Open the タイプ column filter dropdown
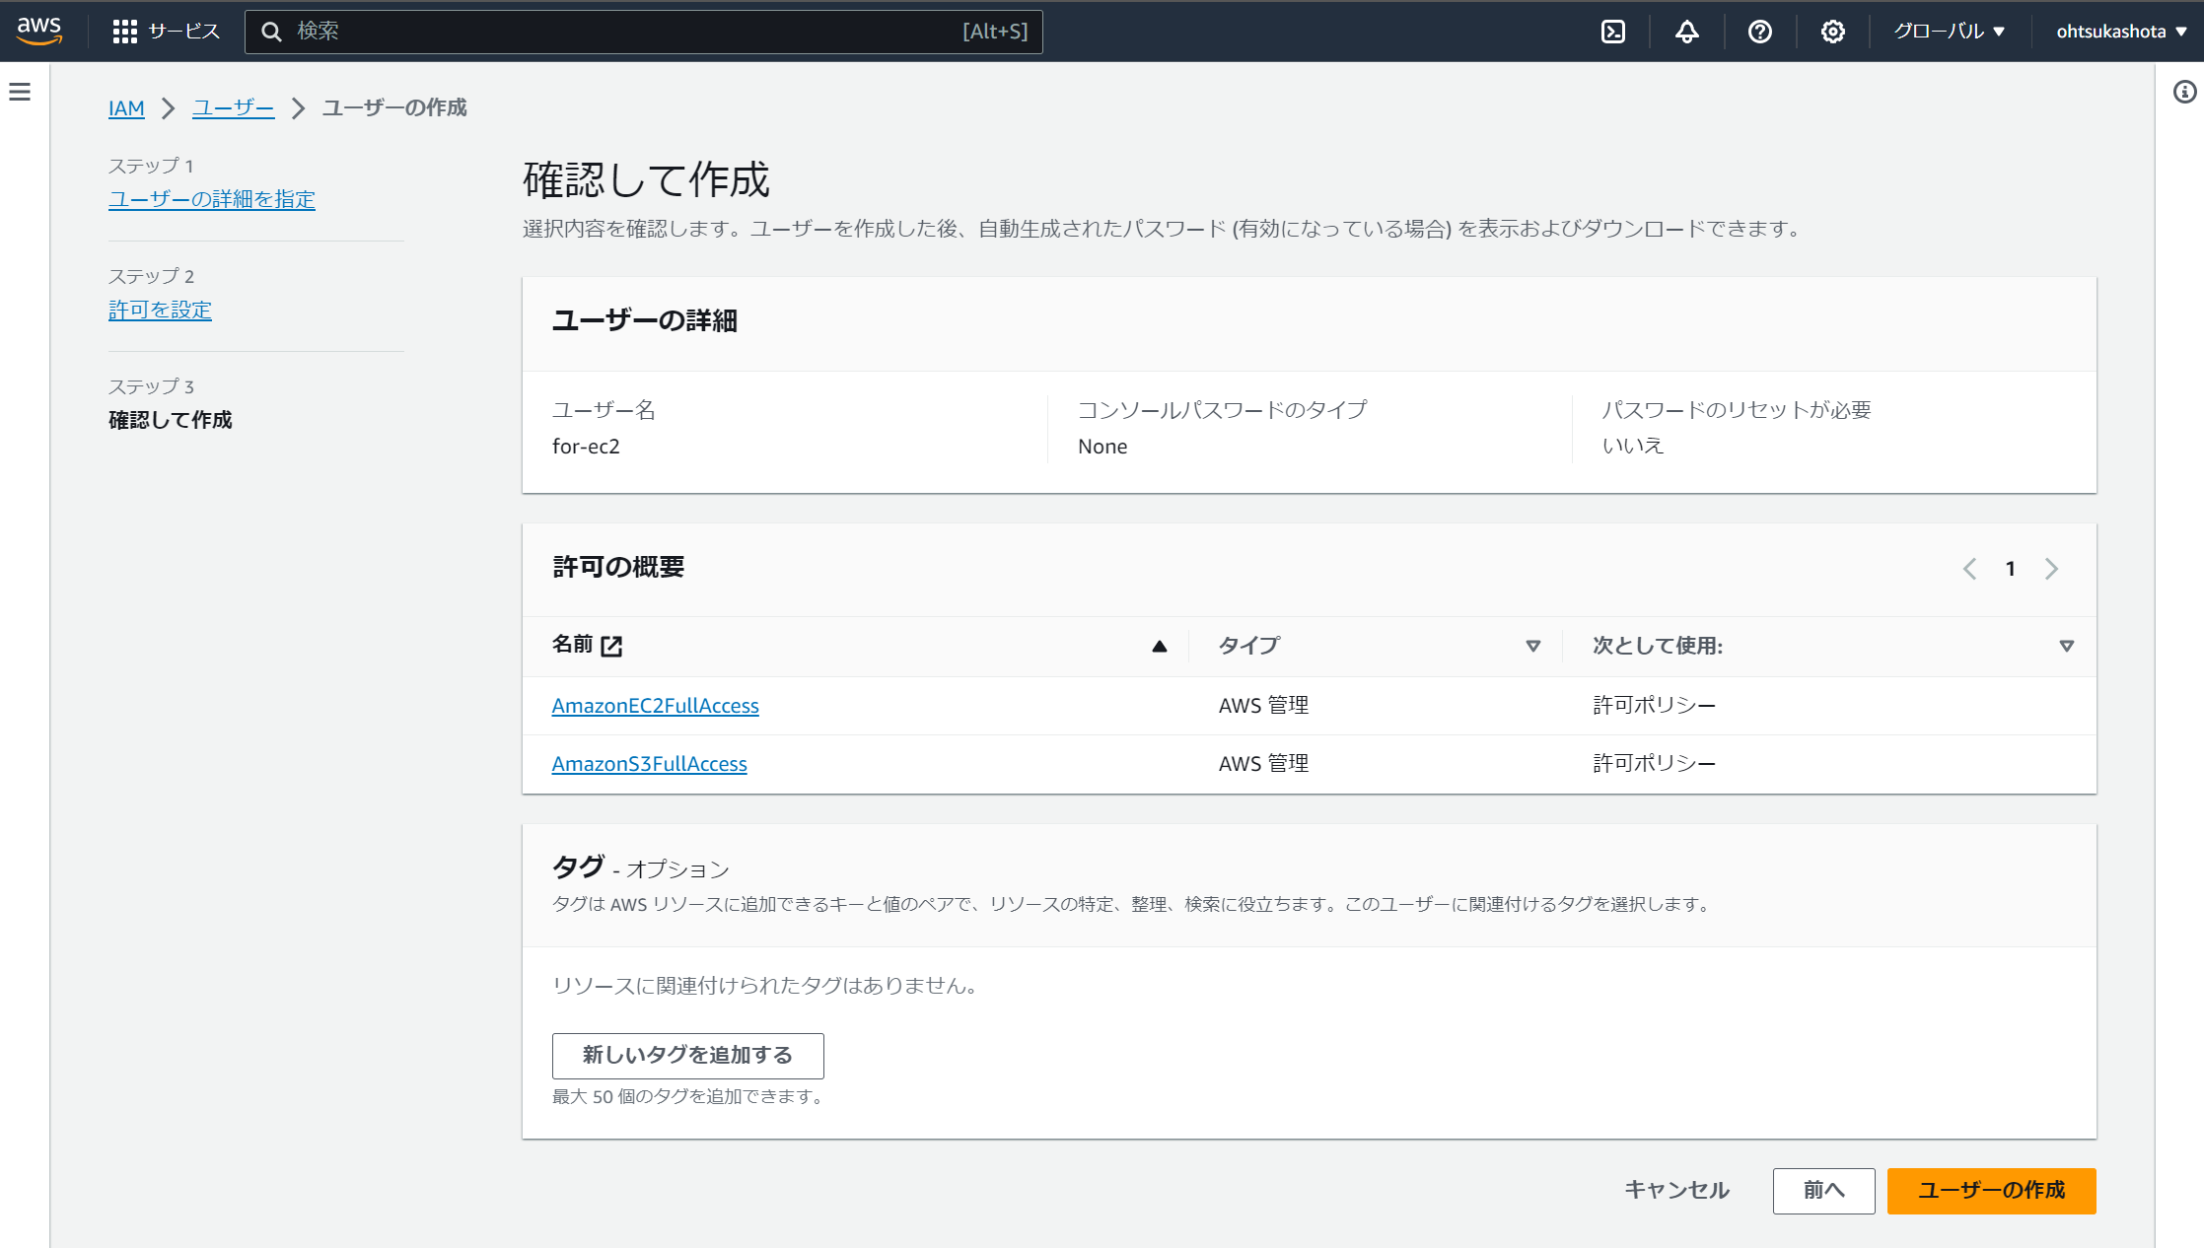The image size is (2204, 1248). tap(1532, 646)
